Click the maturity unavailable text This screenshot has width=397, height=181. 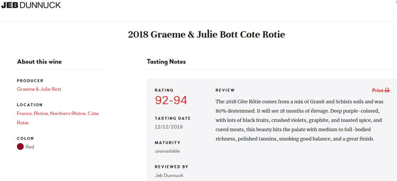(x=167, y=151)
